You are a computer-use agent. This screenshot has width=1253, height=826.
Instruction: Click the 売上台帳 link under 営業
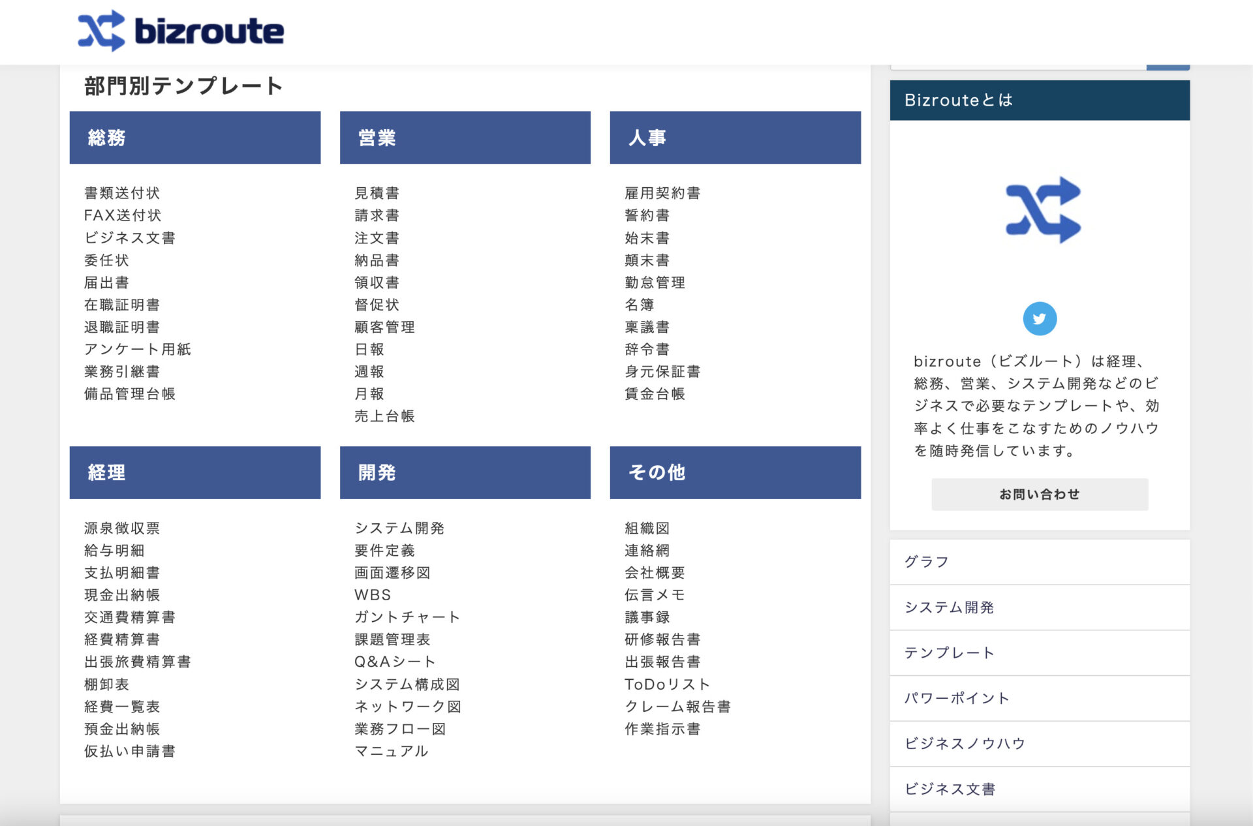pyautogui.click(x=384, y=416)
